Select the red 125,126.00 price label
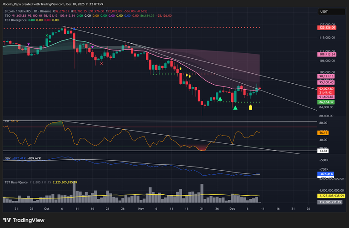Screen dimensions: 349x228 pos(327,28)
